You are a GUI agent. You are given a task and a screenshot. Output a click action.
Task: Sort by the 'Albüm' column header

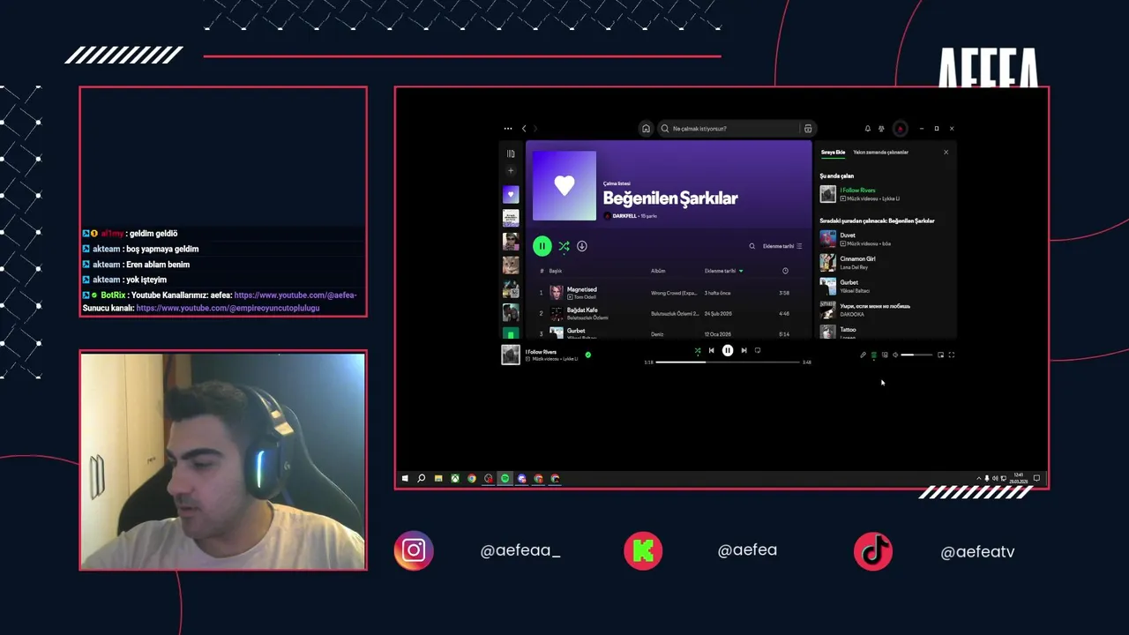658,271
